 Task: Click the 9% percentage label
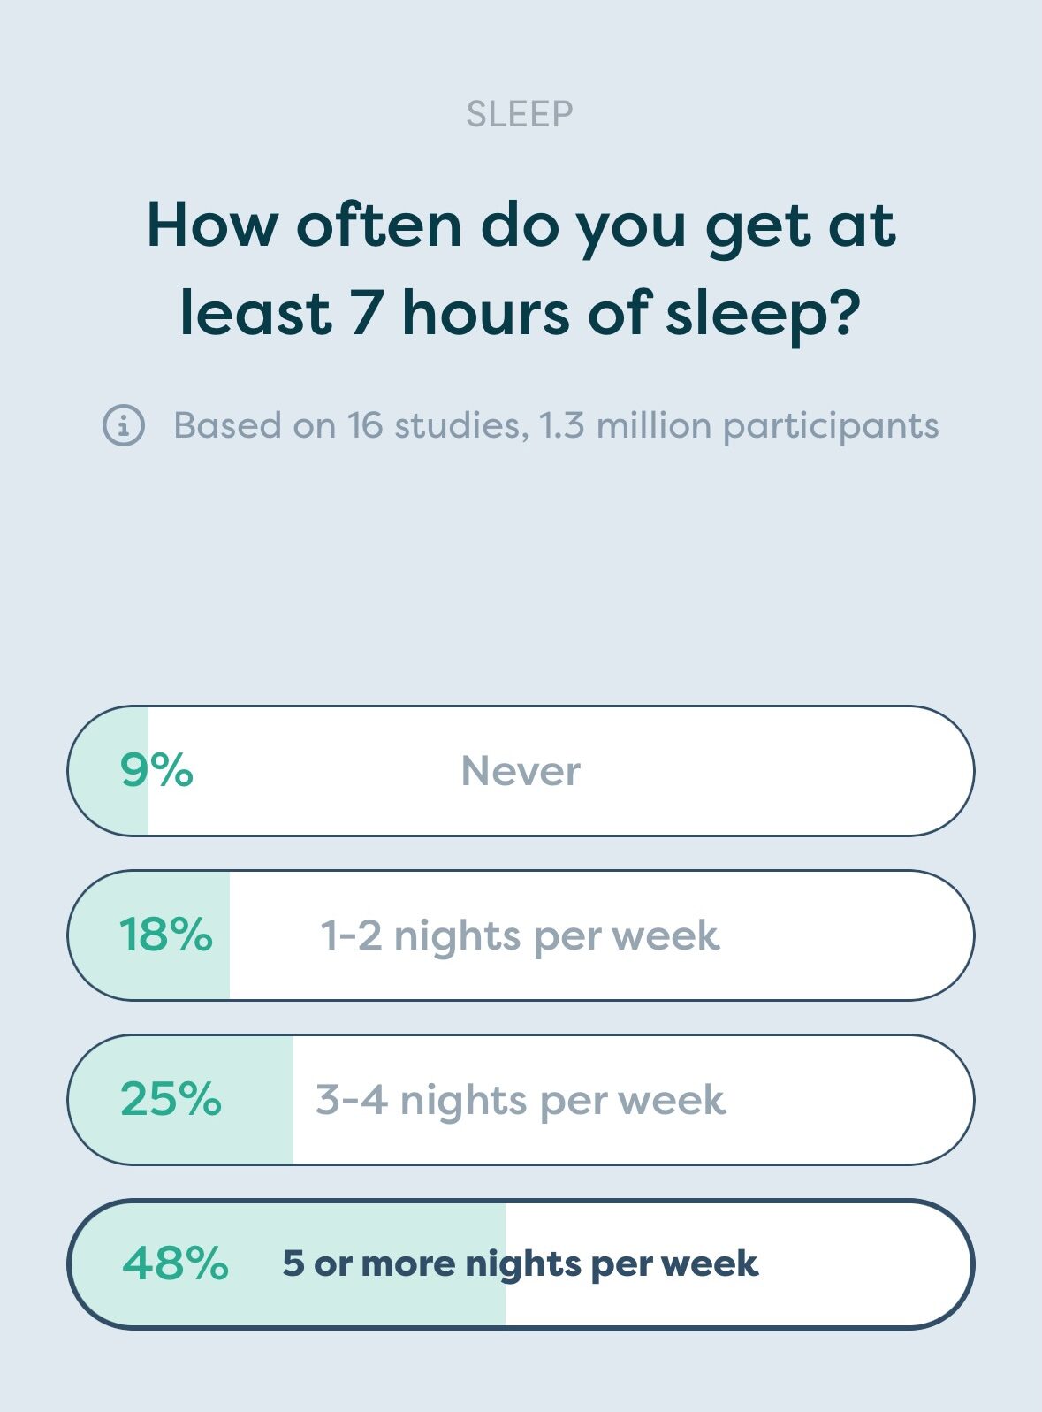[x=156, y=771]
